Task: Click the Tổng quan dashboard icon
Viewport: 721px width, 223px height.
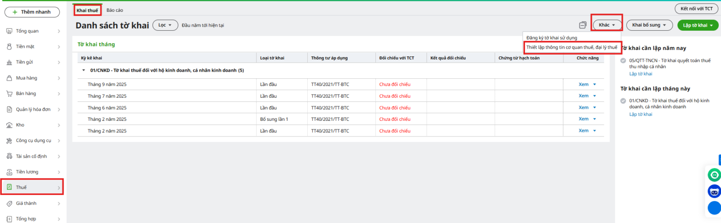Action: 9,31
